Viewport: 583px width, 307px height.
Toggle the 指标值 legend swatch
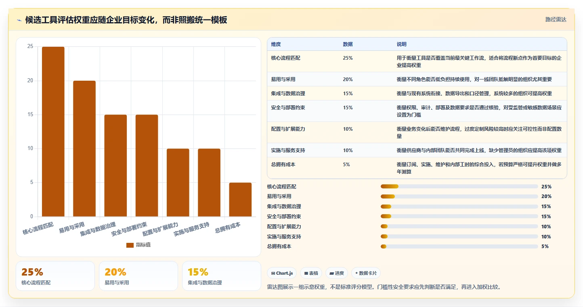pyautogui.click(x=130, y=245)
